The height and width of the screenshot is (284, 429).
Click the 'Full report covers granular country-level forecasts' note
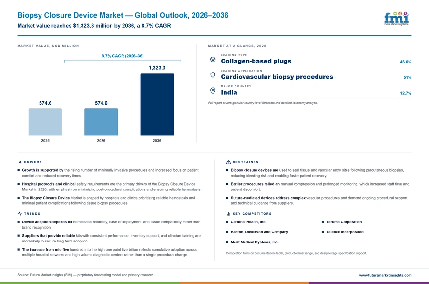coord(263,103)
